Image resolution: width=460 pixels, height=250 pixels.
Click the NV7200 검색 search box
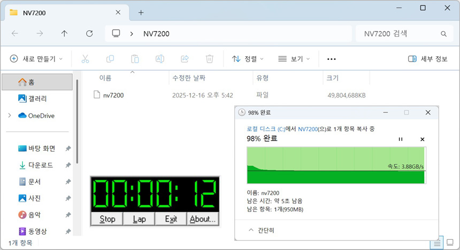point(398,34)
